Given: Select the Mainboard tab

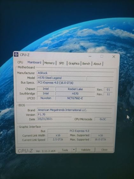Looking at the screenshot, I should click(x=34, y=62).
